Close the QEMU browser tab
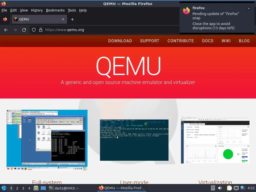Viewport: 256px width, 192px height. coord(63,19)
